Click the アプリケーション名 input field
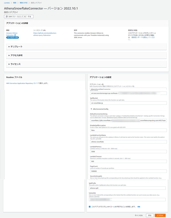This screenshot has height=218, width=171. point(128,89)
